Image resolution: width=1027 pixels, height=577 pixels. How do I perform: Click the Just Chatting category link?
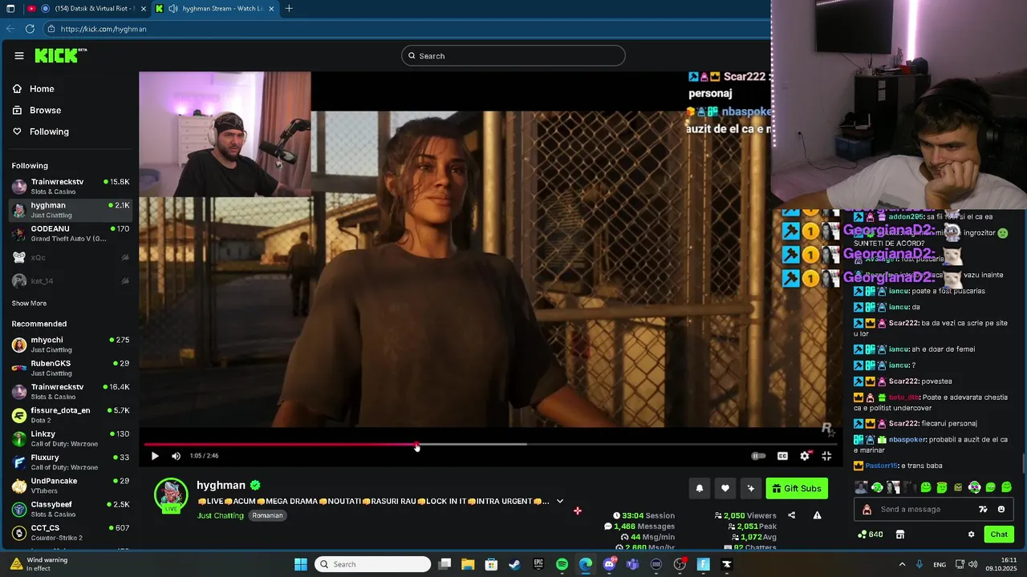[x=220, y=515]
